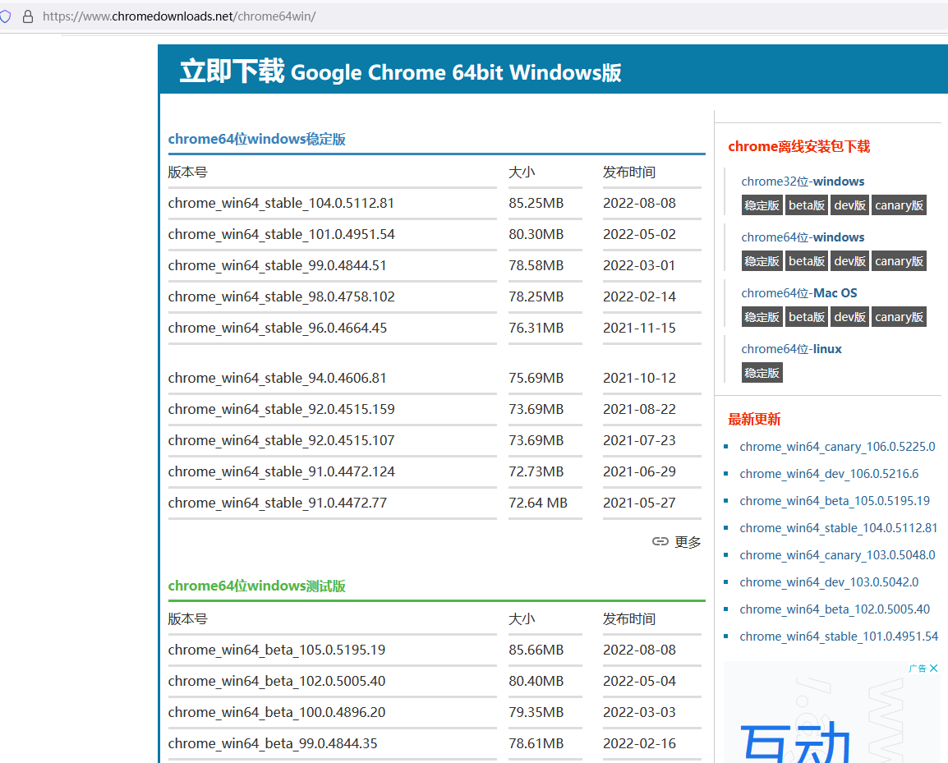Image resolution: width=948 pixels, height=763 pixels.
Task: Click the 2022-05-04 release date cell
Action: (639, 682)
